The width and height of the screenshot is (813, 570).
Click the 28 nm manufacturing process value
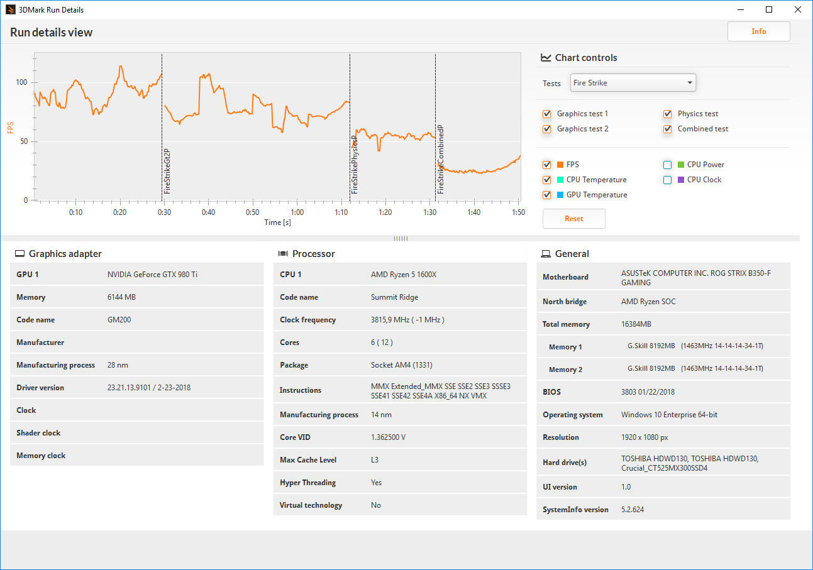click(x=118, y=365)
